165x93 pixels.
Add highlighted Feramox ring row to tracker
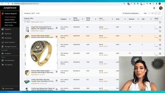[160, 36]
